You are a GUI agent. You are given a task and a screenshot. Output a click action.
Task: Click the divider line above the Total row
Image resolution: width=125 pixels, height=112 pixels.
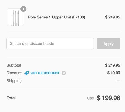(63, 89)
